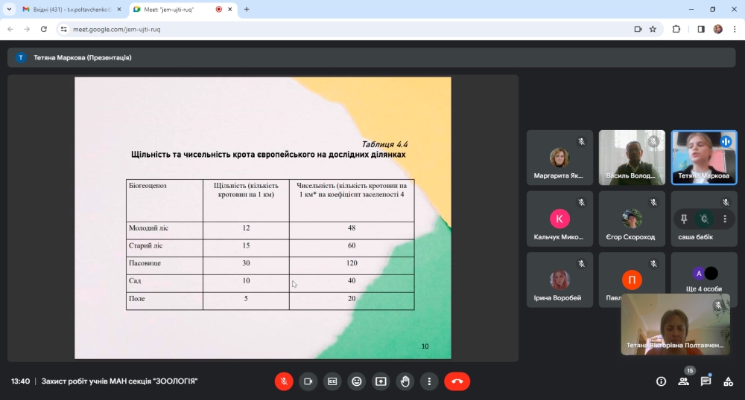Expand the tab search chevron in Chrome
Screen dimensions: 745x400
pos(9,9)
